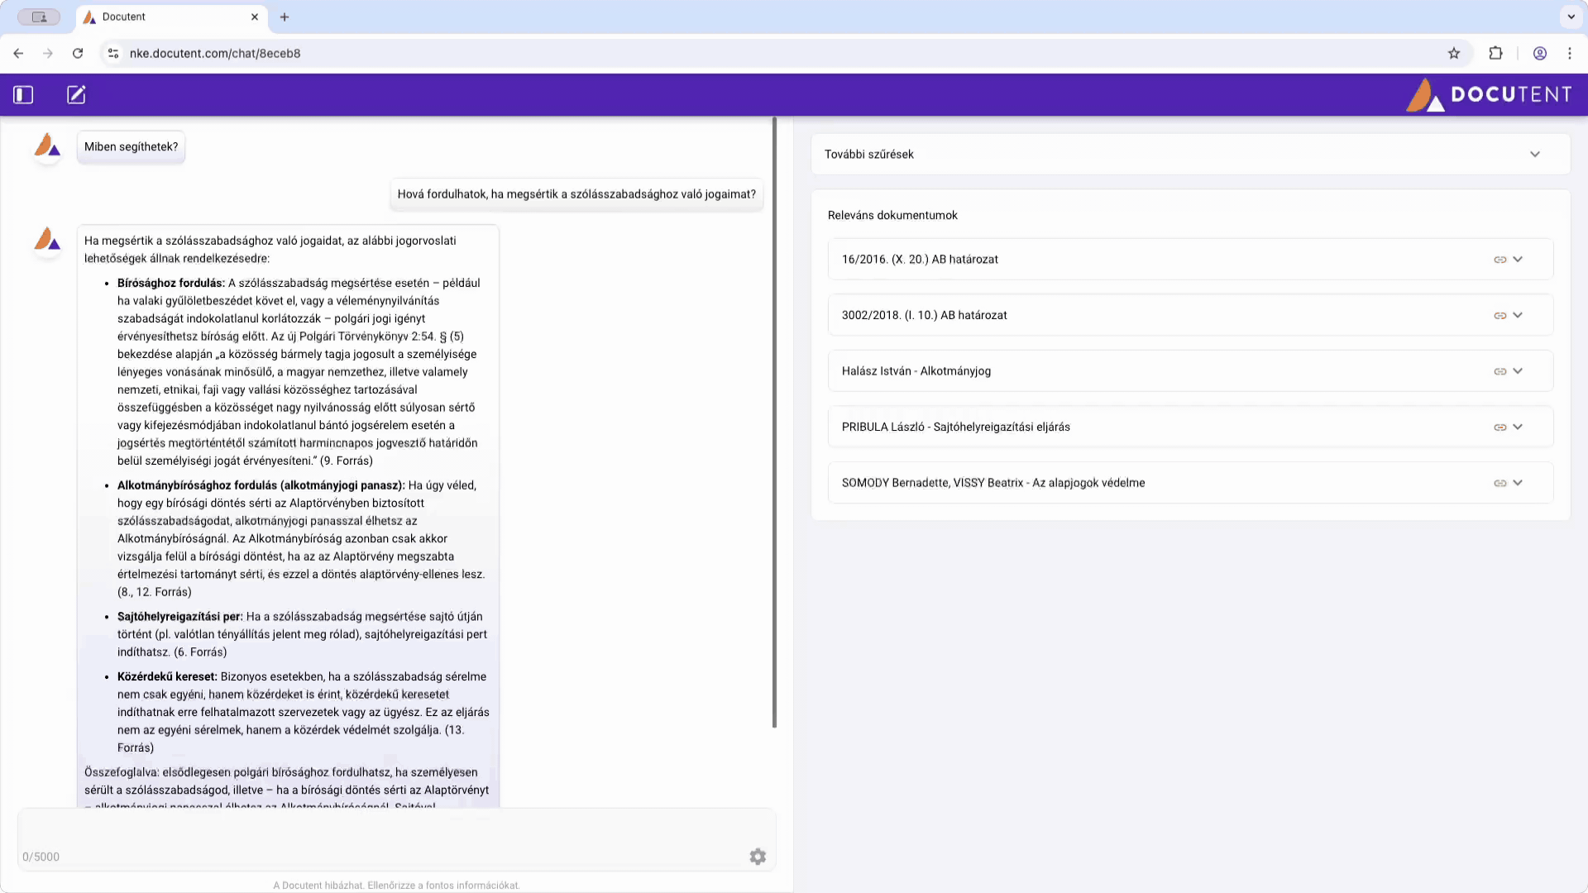Expand SOMODY Bernadette, VISSY Beatrix entry
Screen dimensions: 1588x893
pyautogui.click(x=1518, y=483)
